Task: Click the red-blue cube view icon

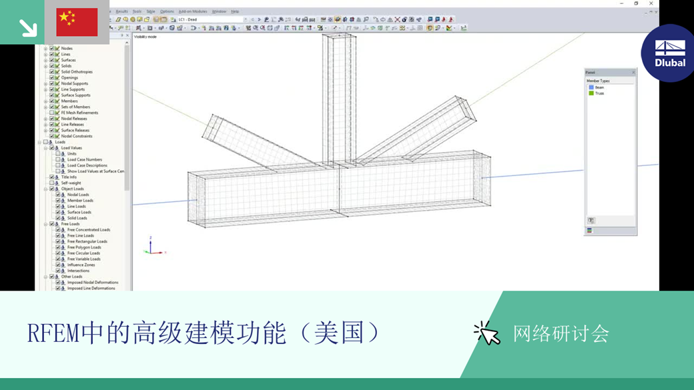Action: click(352, 19)
